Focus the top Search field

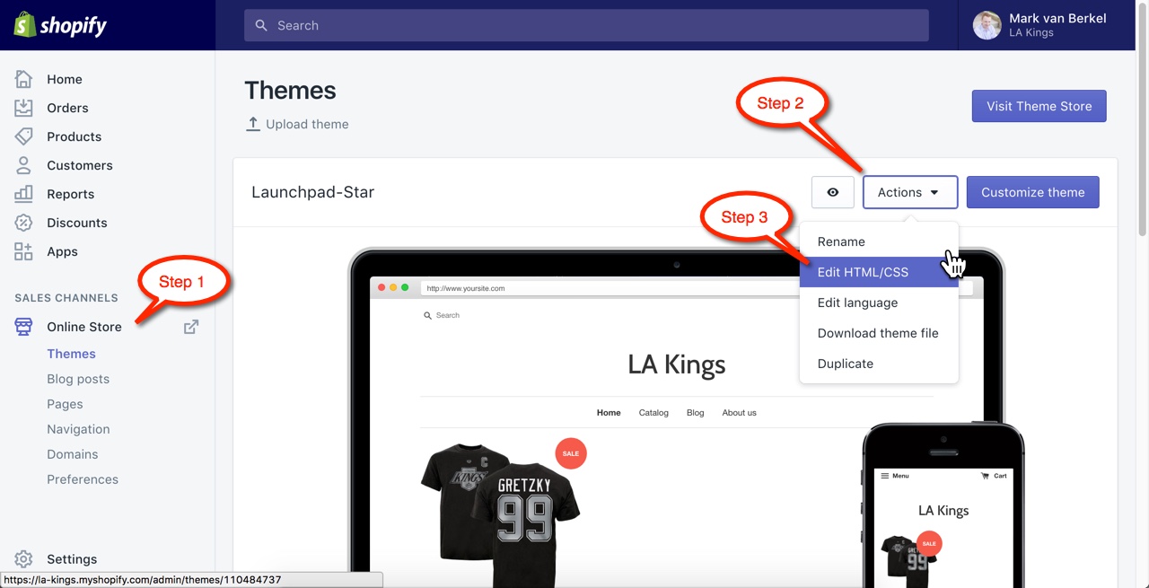coord(586,25)
